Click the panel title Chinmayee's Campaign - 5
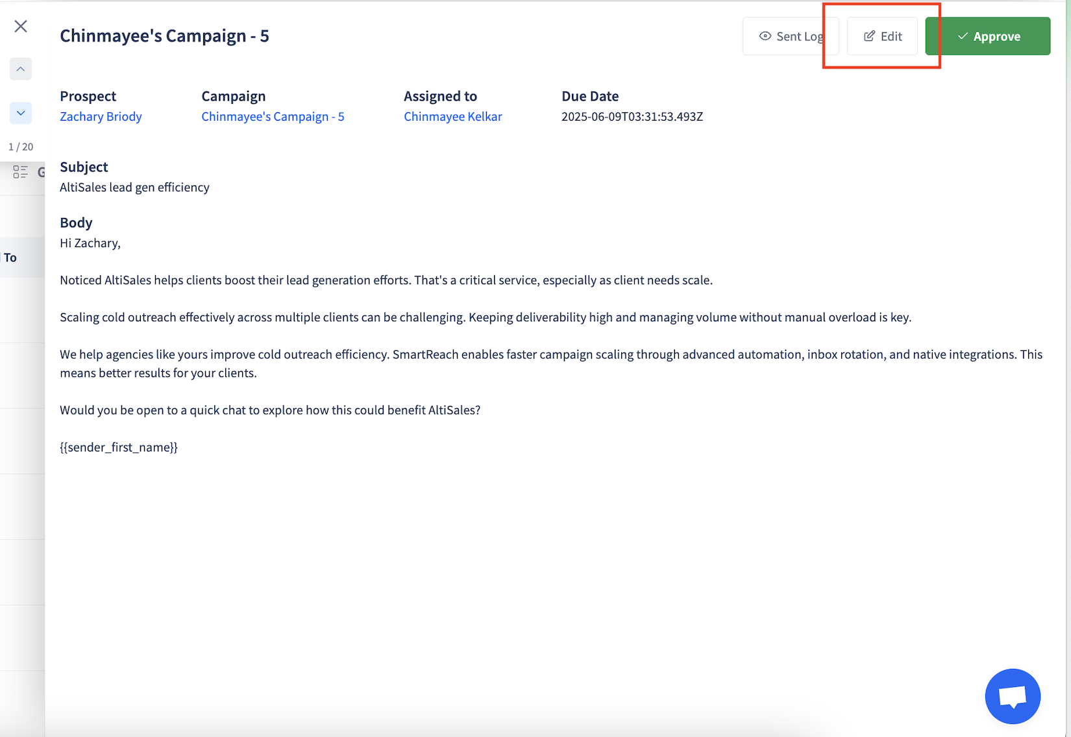The image size is (1071, 737). 164,36
